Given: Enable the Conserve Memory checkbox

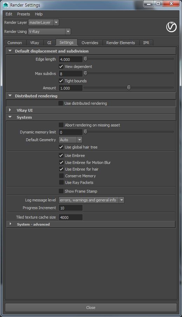Looking at the screenshot, I should (61, 176).
